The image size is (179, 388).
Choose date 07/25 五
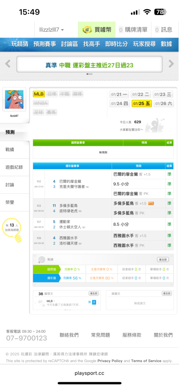point(142,104)
